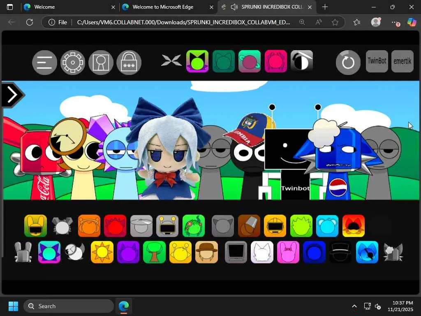Pick the white clock-faced character icon
The image size is (421, 316).
point(75,252)
